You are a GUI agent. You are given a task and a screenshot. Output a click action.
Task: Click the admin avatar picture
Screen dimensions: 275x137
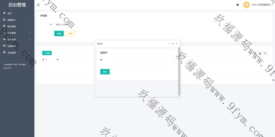tap(246, 5)
